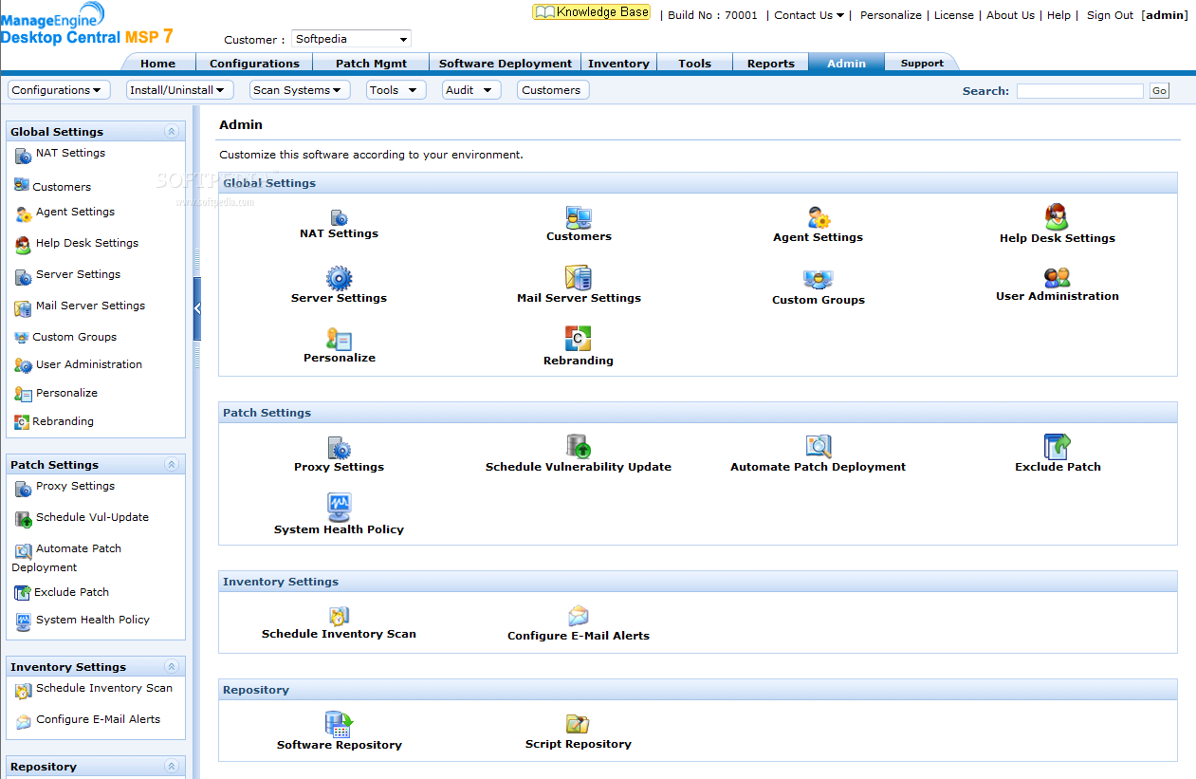Click the Go search button
This screenshot has width=1196, height=779.
(1159, 91)
